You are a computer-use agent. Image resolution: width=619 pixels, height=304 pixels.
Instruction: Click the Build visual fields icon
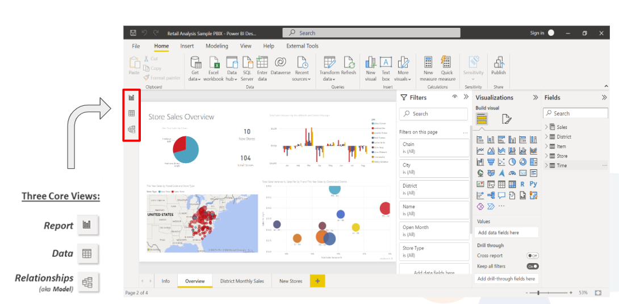482,119
